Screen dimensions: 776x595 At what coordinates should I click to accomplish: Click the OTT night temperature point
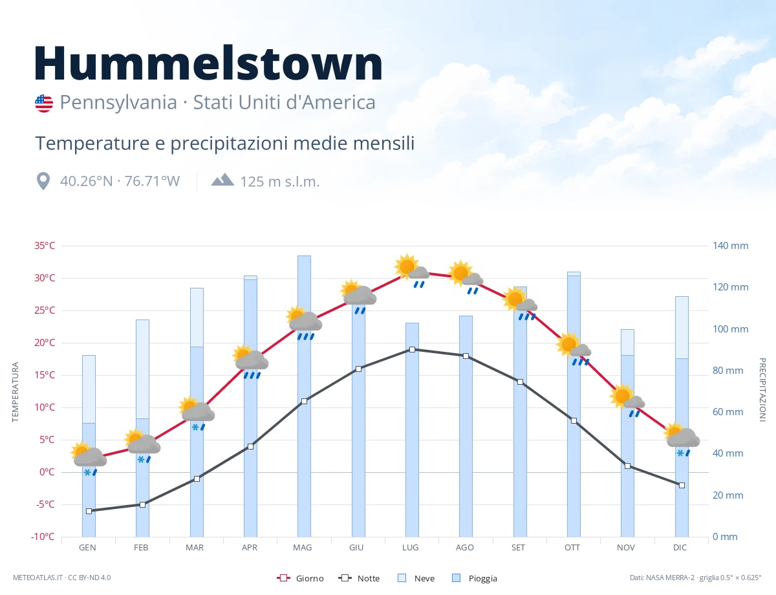(x=574, y=420)
